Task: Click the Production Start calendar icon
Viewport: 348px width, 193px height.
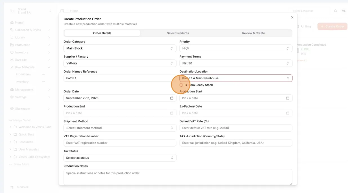Action: coord(288,98)
